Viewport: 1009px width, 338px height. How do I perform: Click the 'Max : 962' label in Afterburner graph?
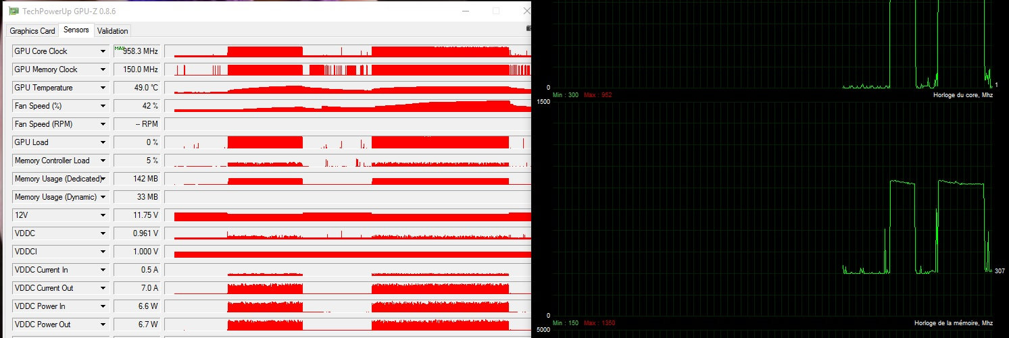597,95
